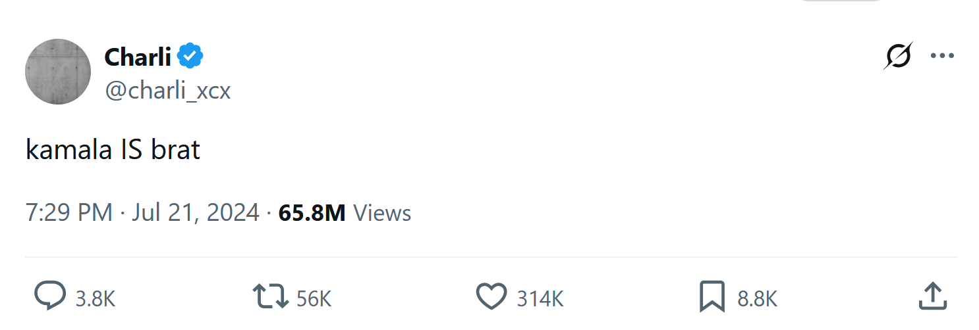Open the @charli_xcx handle link

click(x=167, y=90)
